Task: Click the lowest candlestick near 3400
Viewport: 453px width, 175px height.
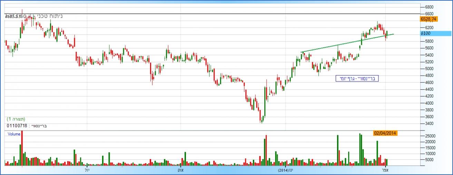Action: point(262,119)
